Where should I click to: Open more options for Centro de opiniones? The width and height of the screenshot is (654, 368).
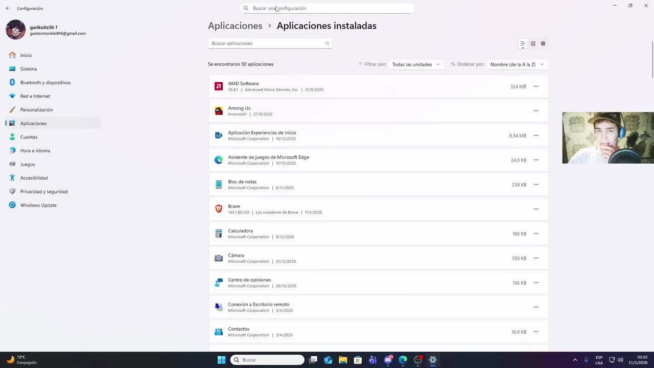pyautogui.click(x=536, y=283)
